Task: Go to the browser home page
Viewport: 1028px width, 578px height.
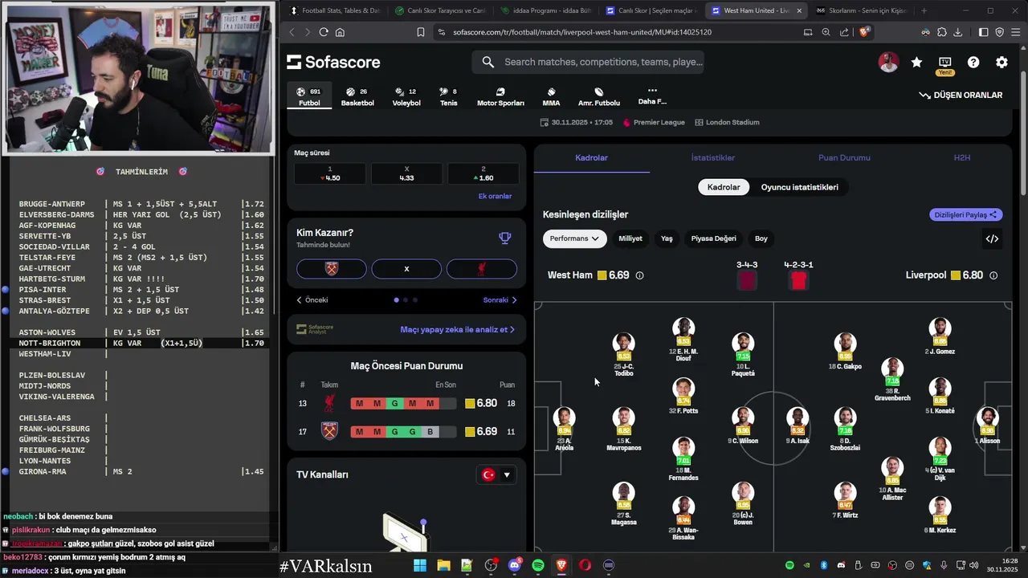Action: click(340, 32)
